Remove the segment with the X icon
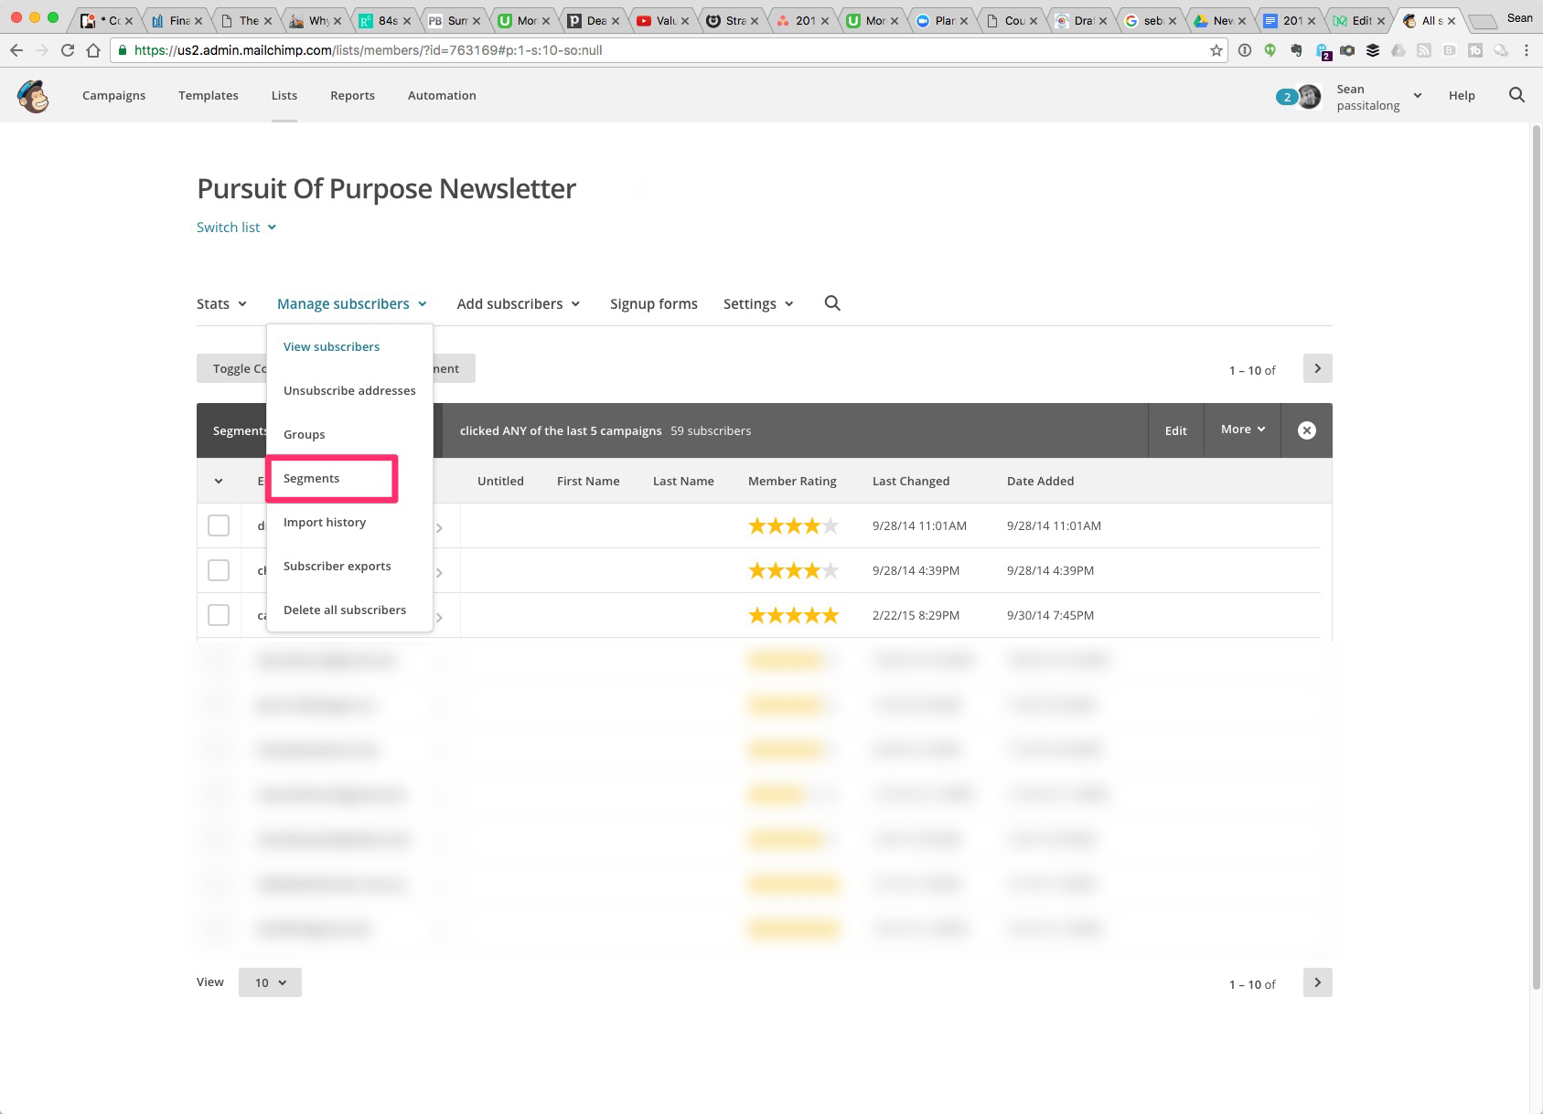The height and width of the screenshot is (1114, 1543). point(1307,430)
